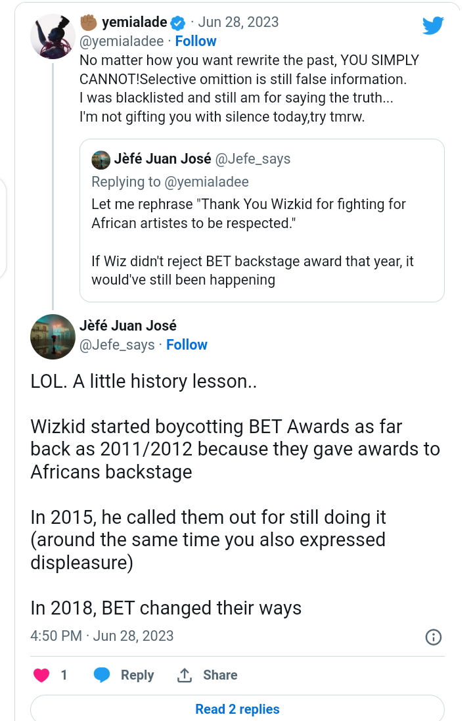Click Jèfé Juan José name above main tweet

coord(127,326)
